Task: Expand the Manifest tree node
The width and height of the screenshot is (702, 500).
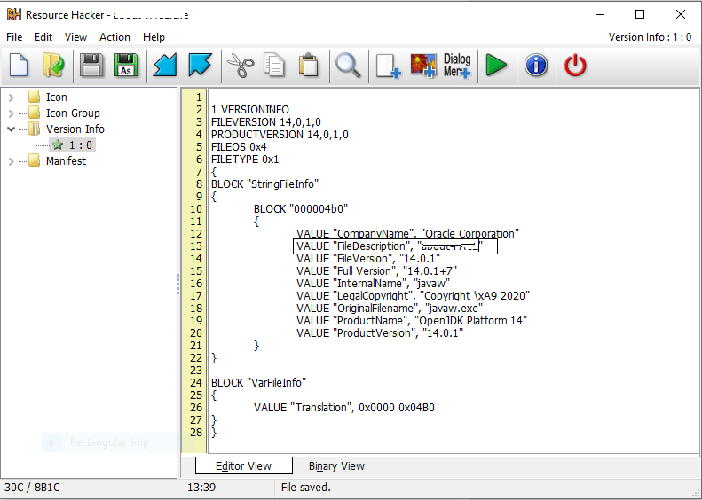Action: tap(12, 161)
